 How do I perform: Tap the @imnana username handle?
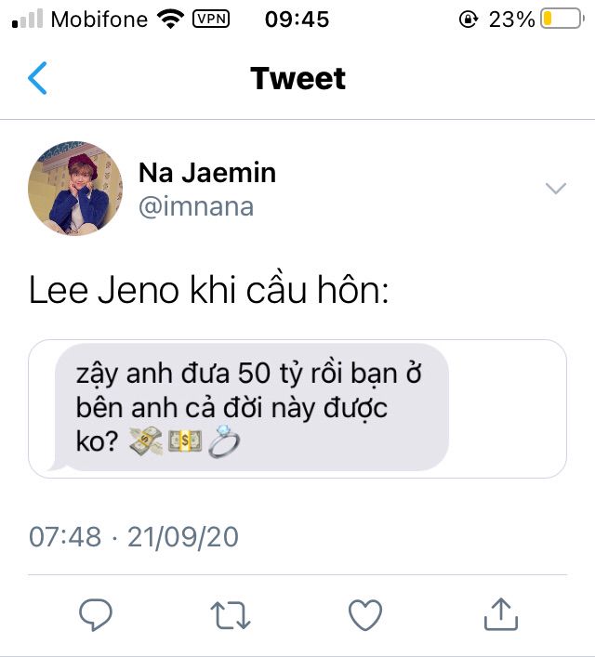point(195,206)
